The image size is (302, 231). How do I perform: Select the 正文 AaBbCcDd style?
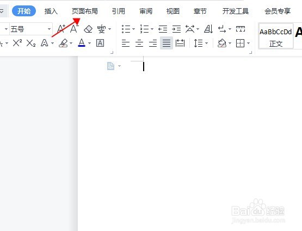tap(276, 36)
